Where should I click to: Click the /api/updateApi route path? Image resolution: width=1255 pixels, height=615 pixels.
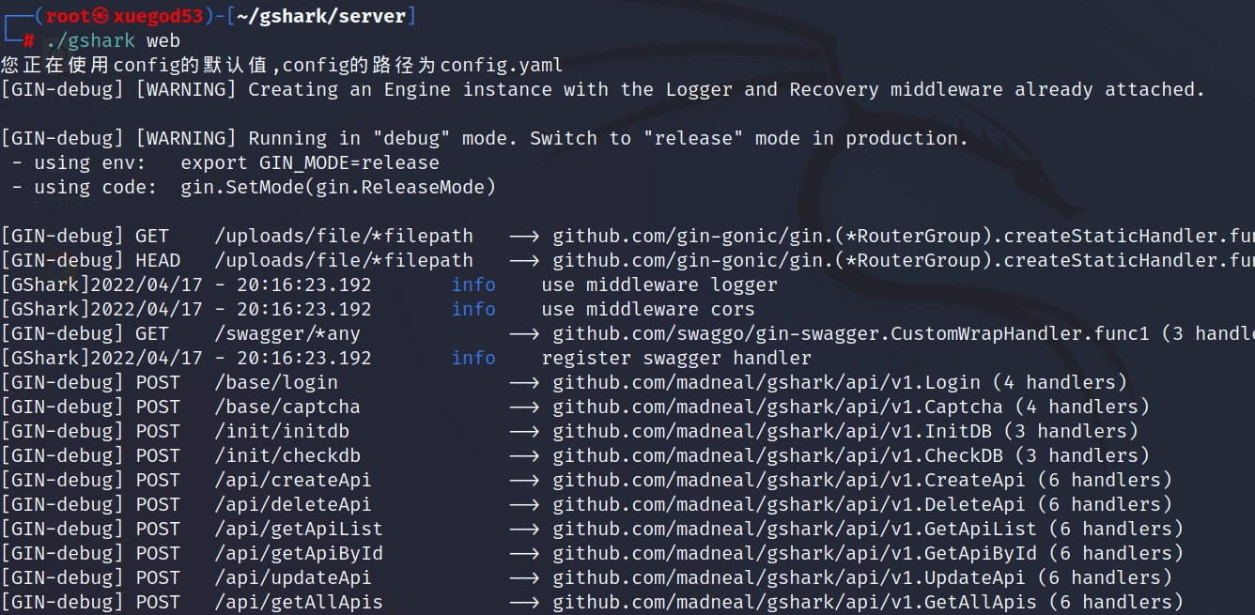(x=292, y=577)
